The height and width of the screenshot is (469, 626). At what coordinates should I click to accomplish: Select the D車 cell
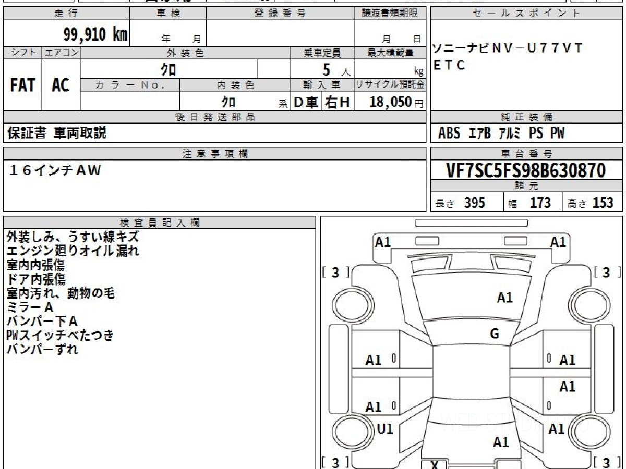(x=306, y=102)
